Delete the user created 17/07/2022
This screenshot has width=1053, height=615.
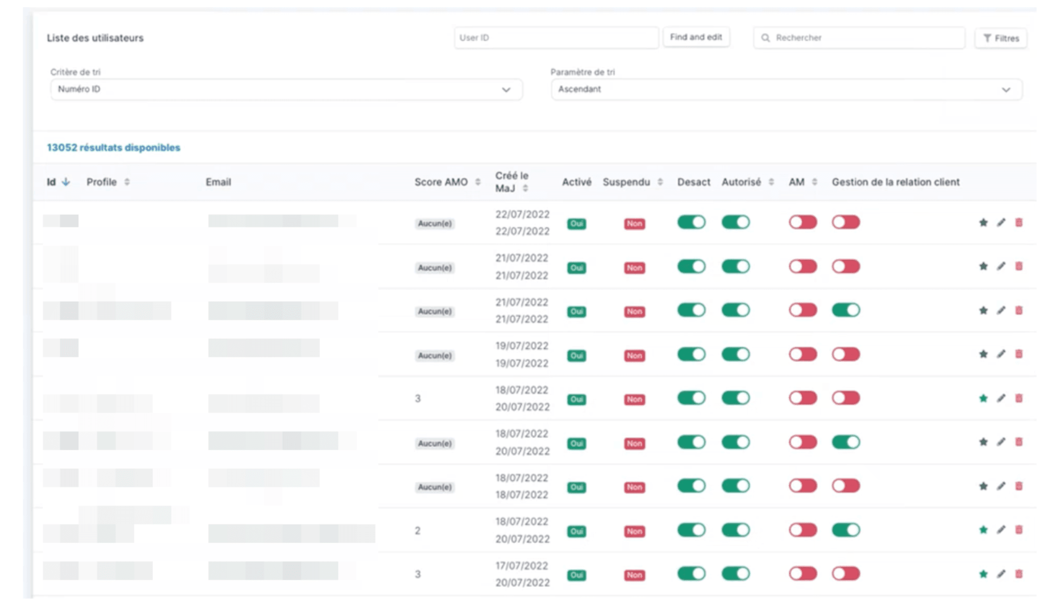(x=1019, y=574)
